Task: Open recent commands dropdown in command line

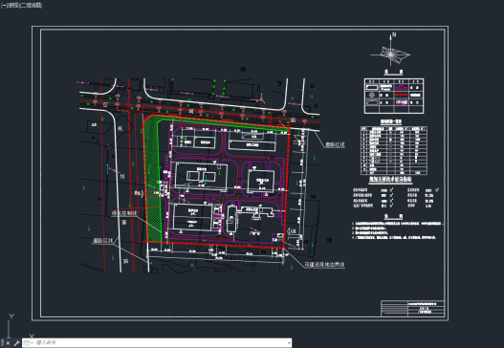Action: 29,343
